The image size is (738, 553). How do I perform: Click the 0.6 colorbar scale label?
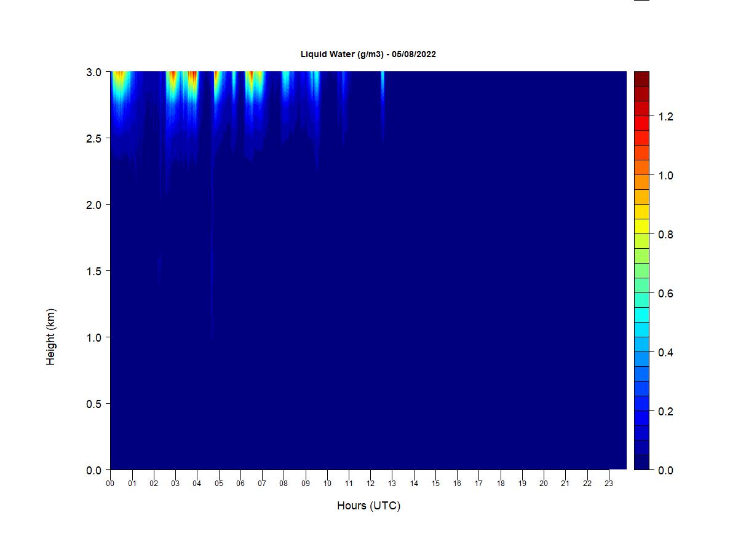click(666, 294)
